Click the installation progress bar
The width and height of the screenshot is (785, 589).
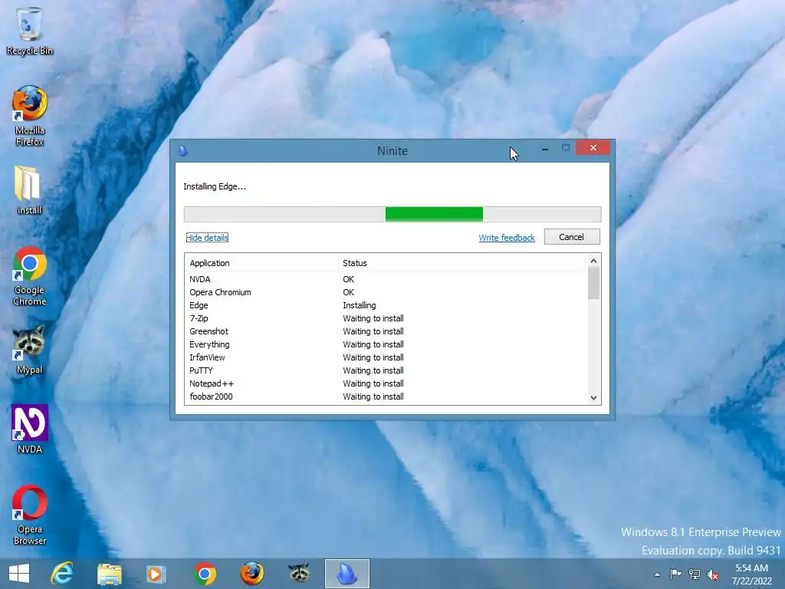pos(392,214)
